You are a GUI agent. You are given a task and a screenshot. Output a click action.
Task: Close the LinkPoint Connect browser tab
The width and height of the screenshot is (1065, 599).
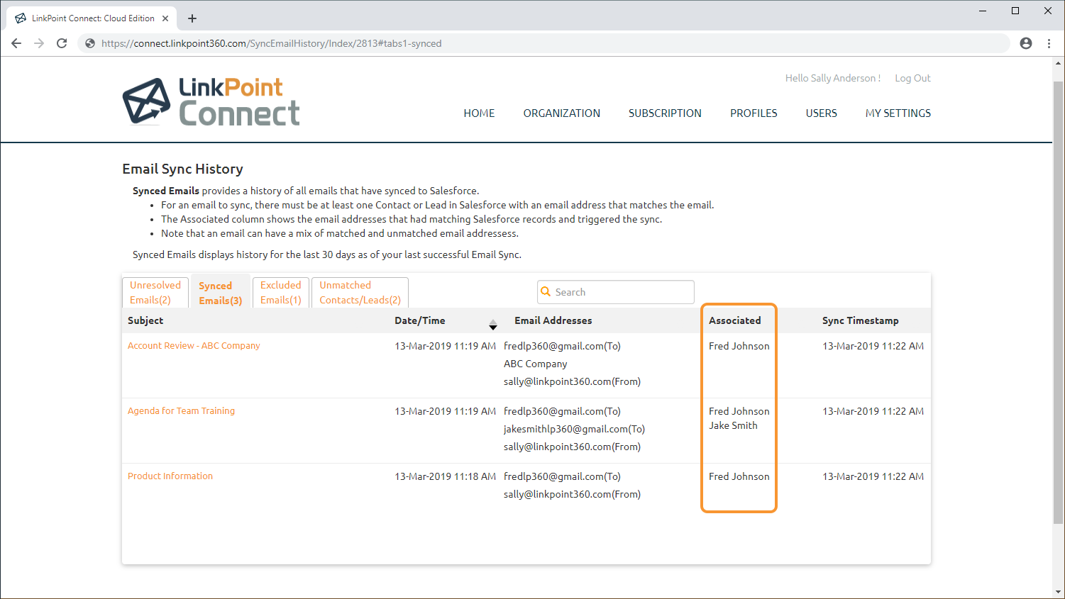tap(166, 18)
